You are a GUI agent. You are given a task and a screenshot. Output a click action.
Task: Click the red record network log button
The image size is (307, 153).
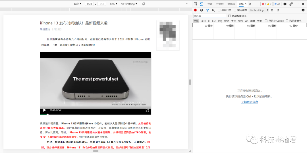tap(195, 10)
